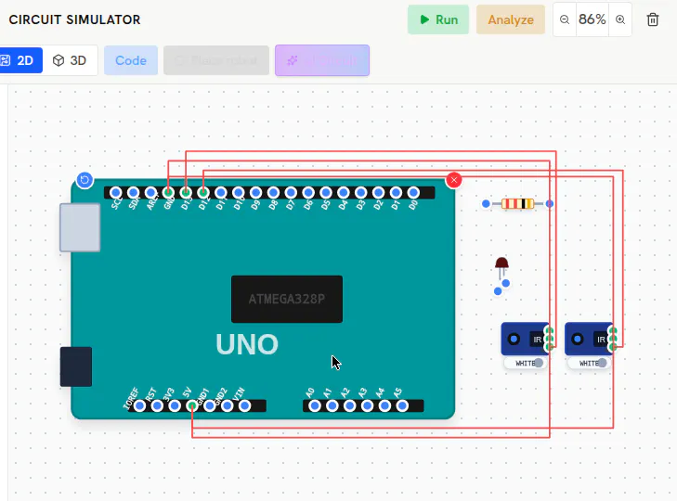
Task: Click analog pin A3
Action: [x=367, y=405]
